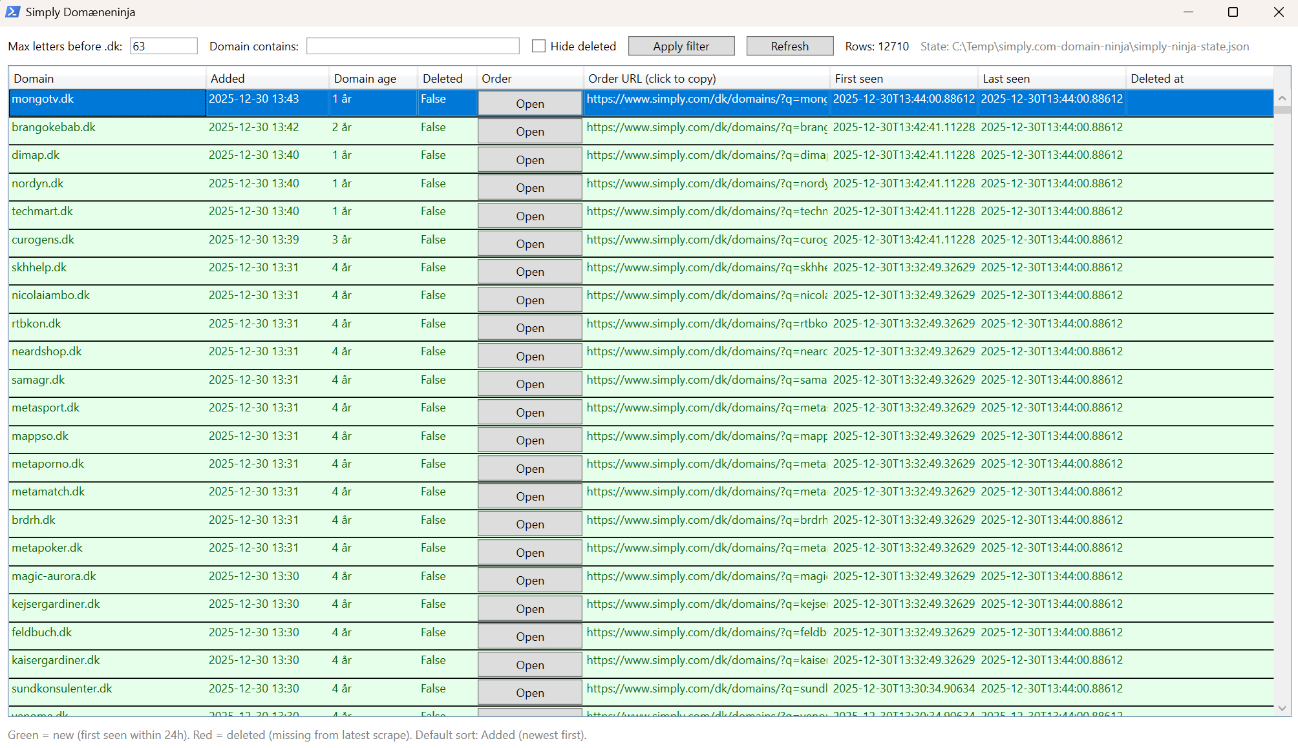Sort by the Domain age column header

point(372,78)
